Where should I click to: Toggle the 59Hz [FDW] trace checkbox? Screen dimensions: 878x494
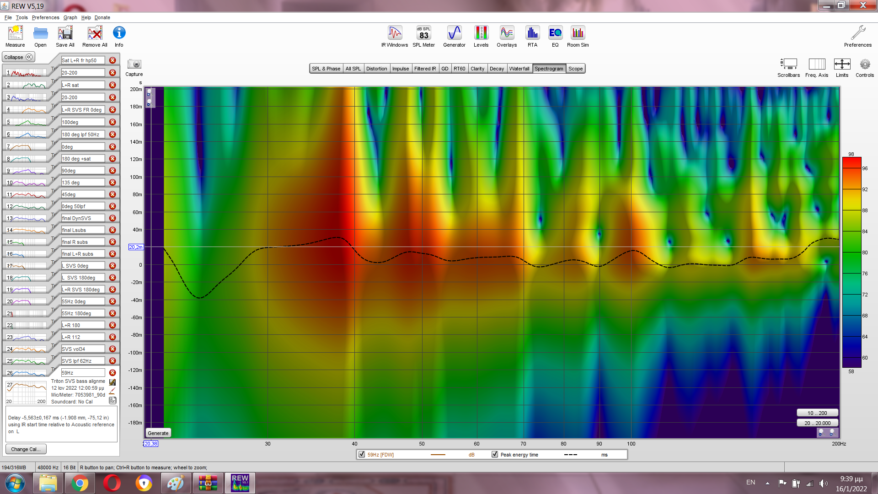(x=362, y=454)
